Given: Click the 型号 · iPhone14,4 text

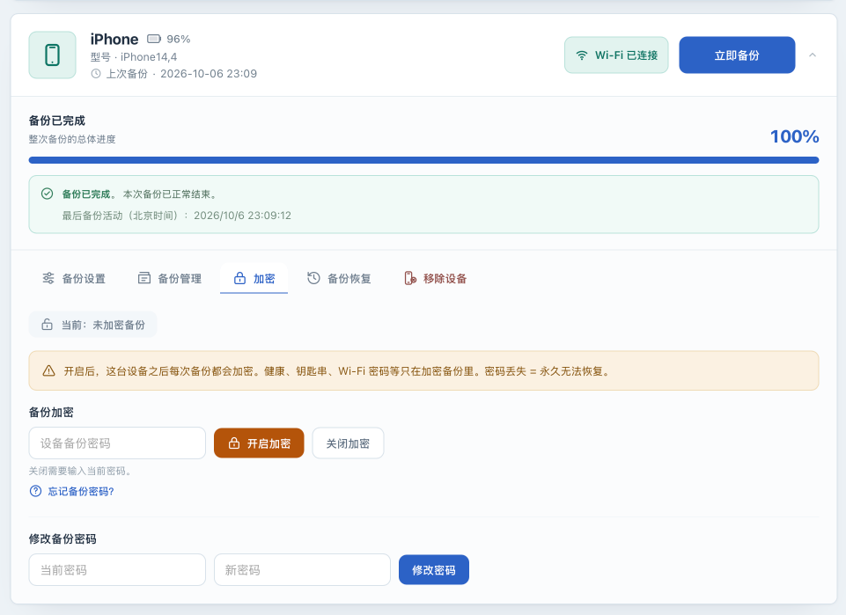Looking at the screenshot, I should click(134, 56).
